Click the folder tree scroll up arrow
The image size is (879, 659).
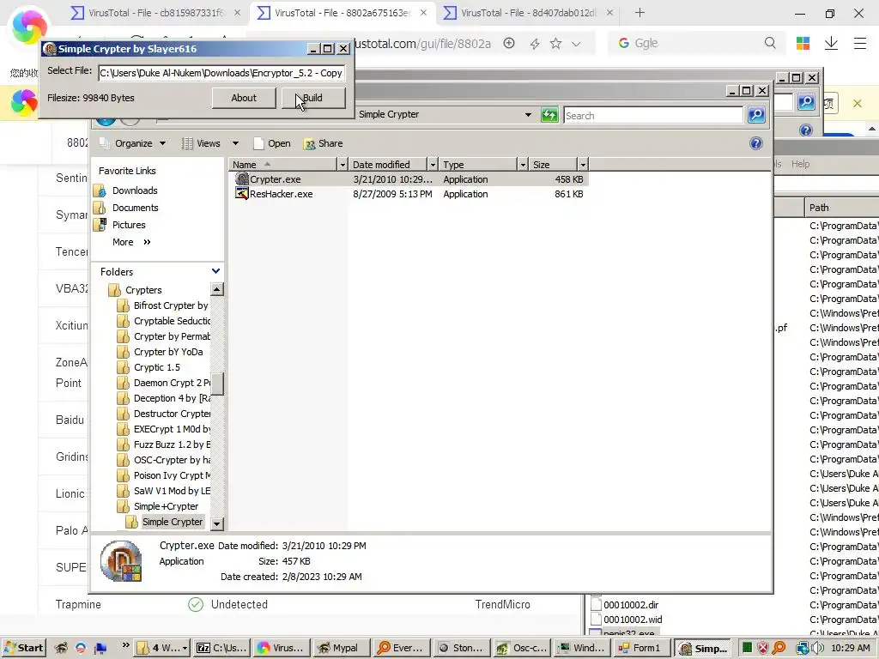click(217, 289)
